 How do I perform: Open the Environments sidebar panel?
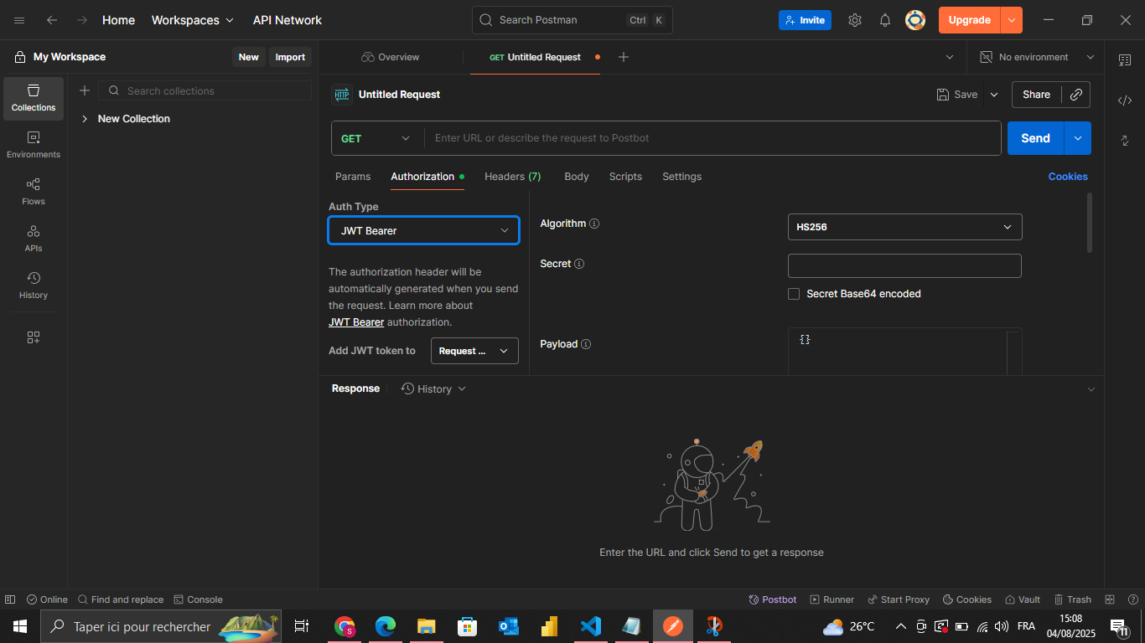34,146
